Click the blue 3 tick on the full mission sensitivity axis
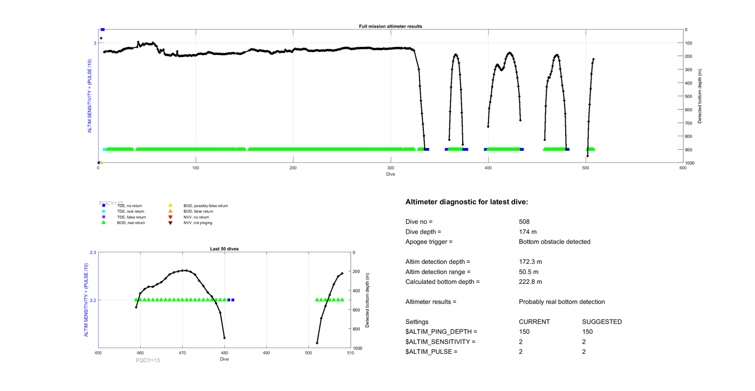The image size is (755, 391). coord(95,43)
